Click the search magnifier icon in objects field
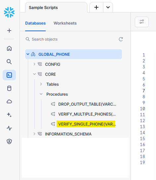The width and height of the screenshot is (156, 180). [x=27, y=39]
